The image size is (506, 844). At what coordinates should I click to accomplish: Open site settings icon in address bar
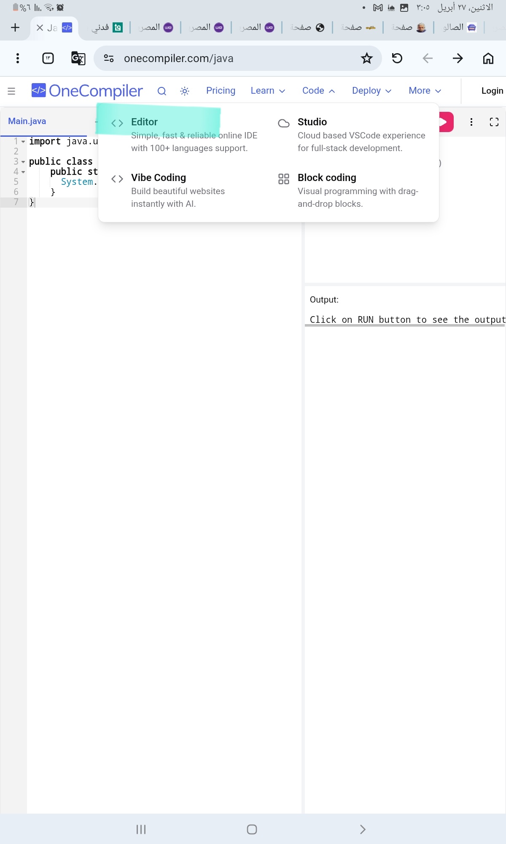point(109,58)
